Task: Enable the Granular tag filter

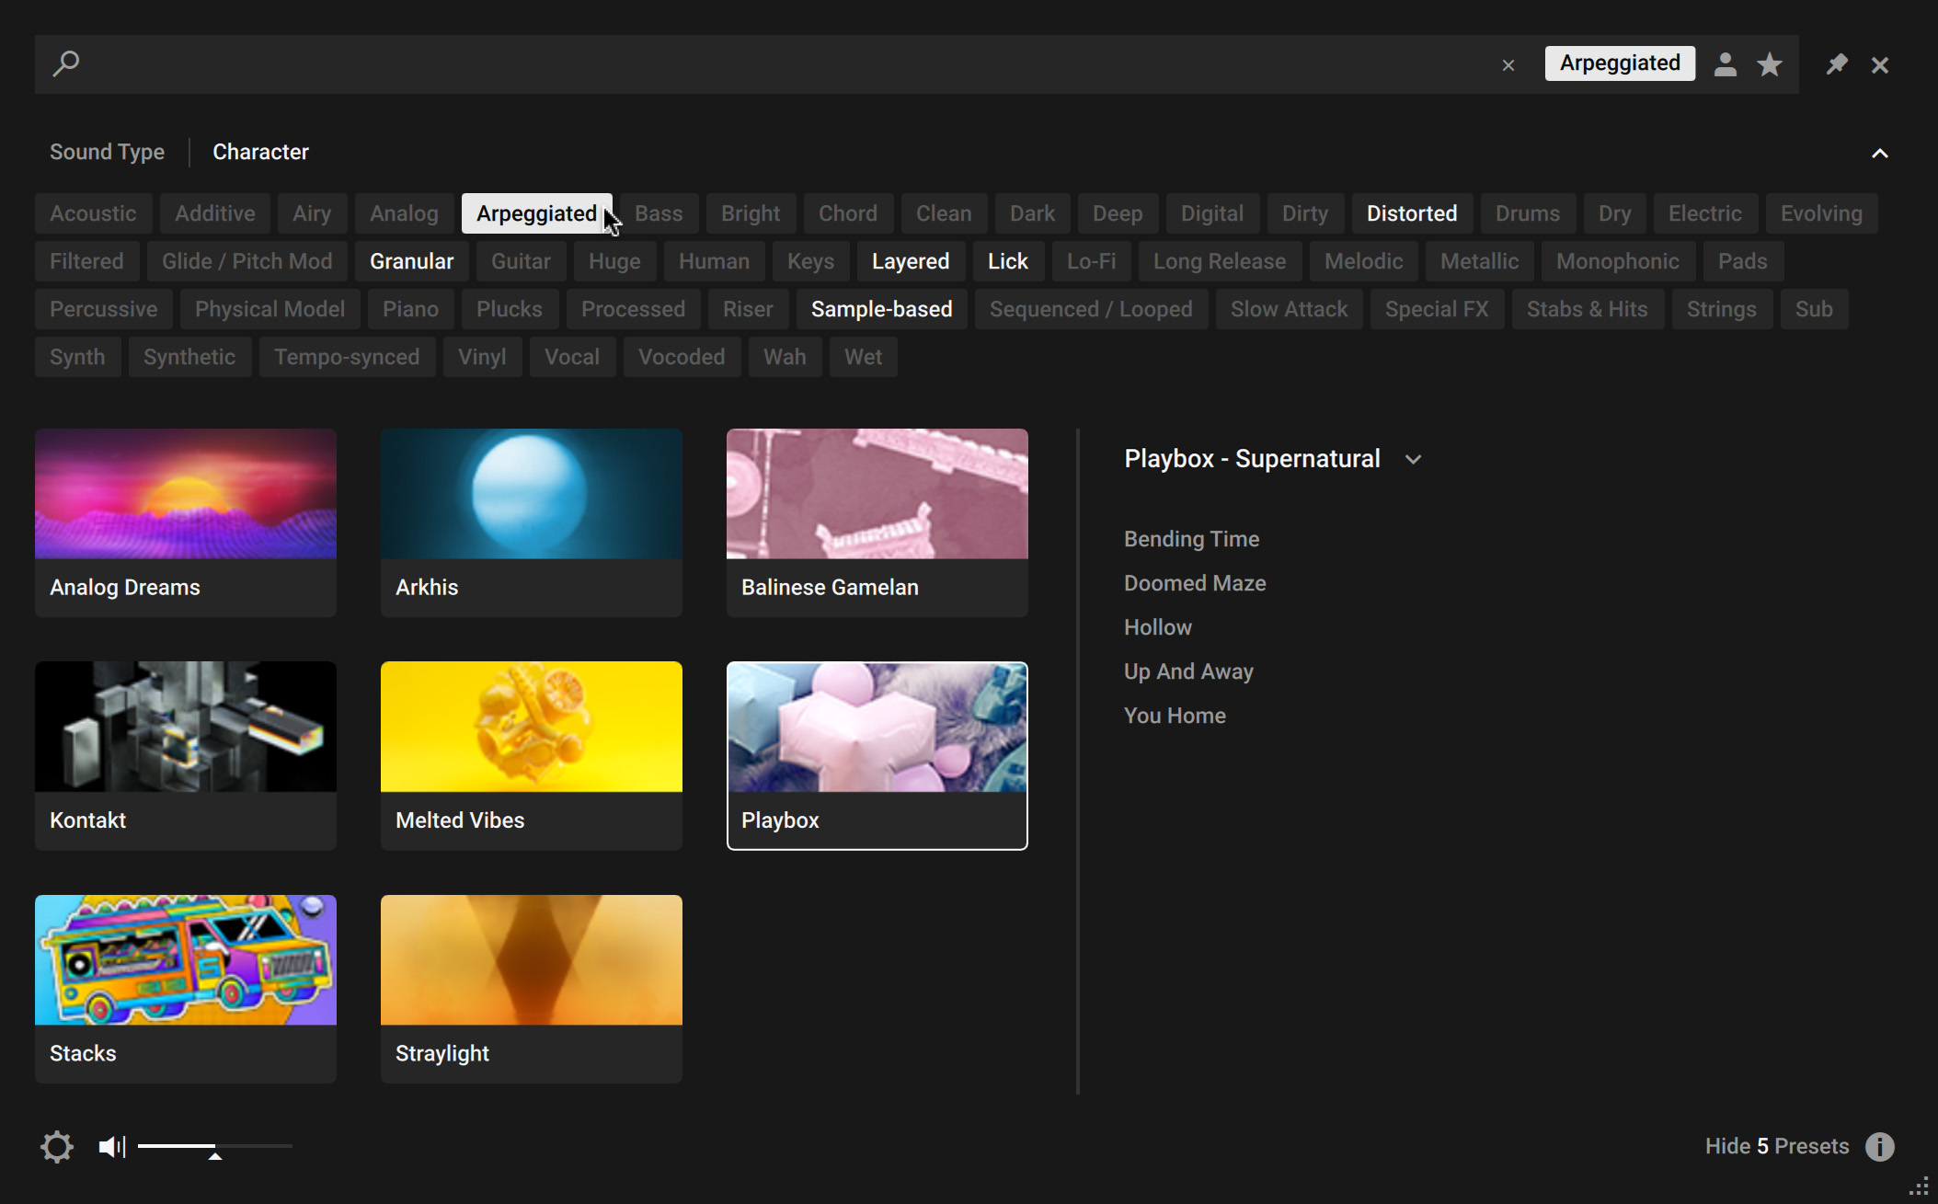Action: point(411,261)
